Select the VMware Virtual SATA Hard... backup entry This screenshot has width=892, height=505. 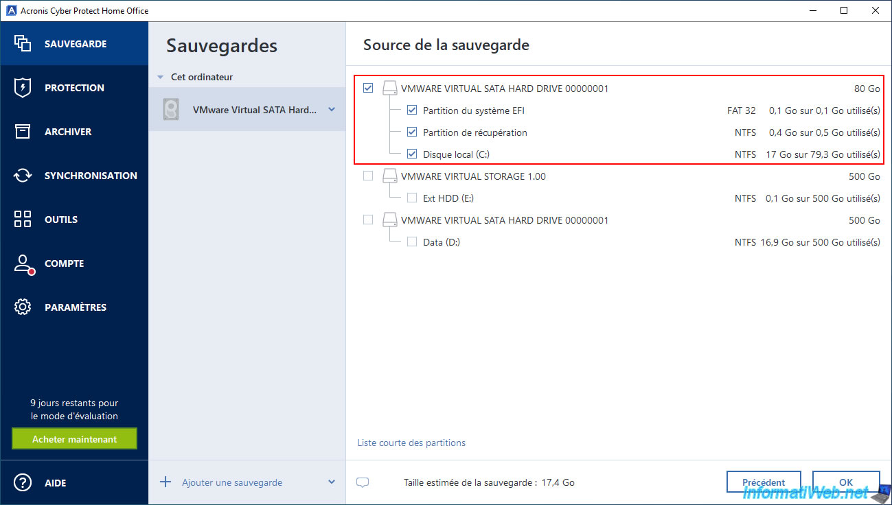[247, 110]
